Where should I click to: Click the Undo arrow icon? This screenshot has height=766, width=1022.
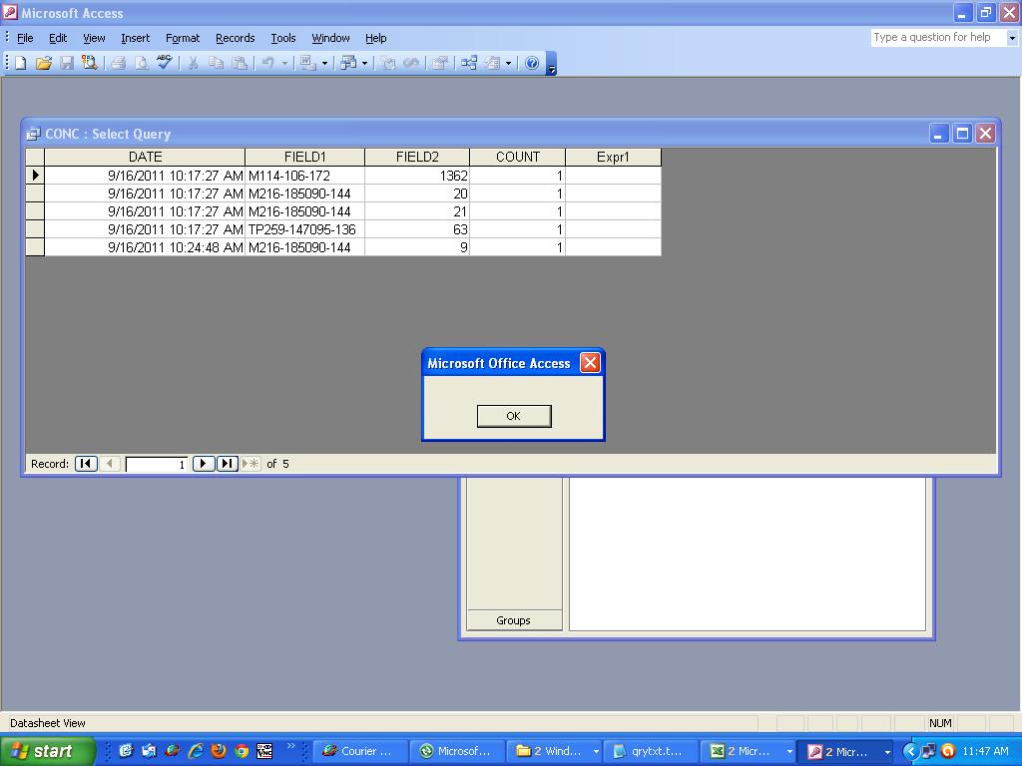point(267,63)
